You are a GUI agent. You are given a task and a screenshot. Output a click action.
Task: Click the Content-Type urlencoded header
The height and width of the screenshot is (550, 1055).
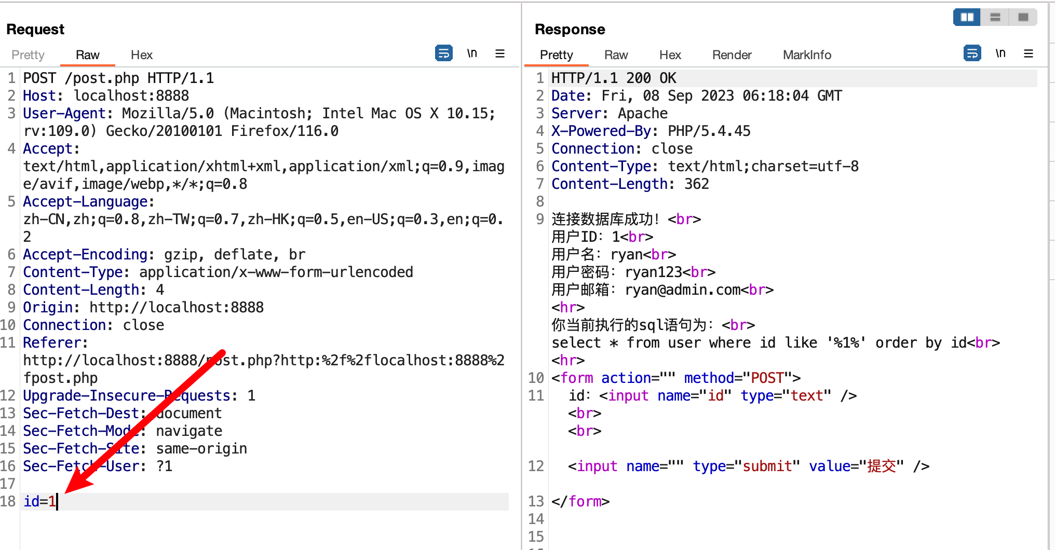[x=218, y=272]
